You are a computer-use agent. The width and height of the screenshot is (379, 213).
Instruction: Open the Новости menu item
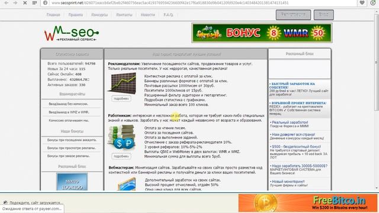(x=147, y=15)
